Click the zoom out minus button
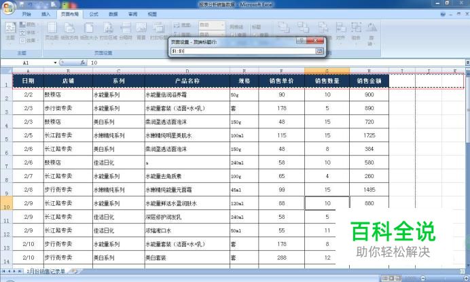 coord(422,279)
